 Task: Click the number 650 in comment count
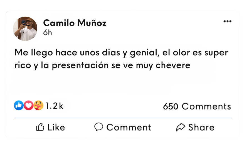coord(171,106)
